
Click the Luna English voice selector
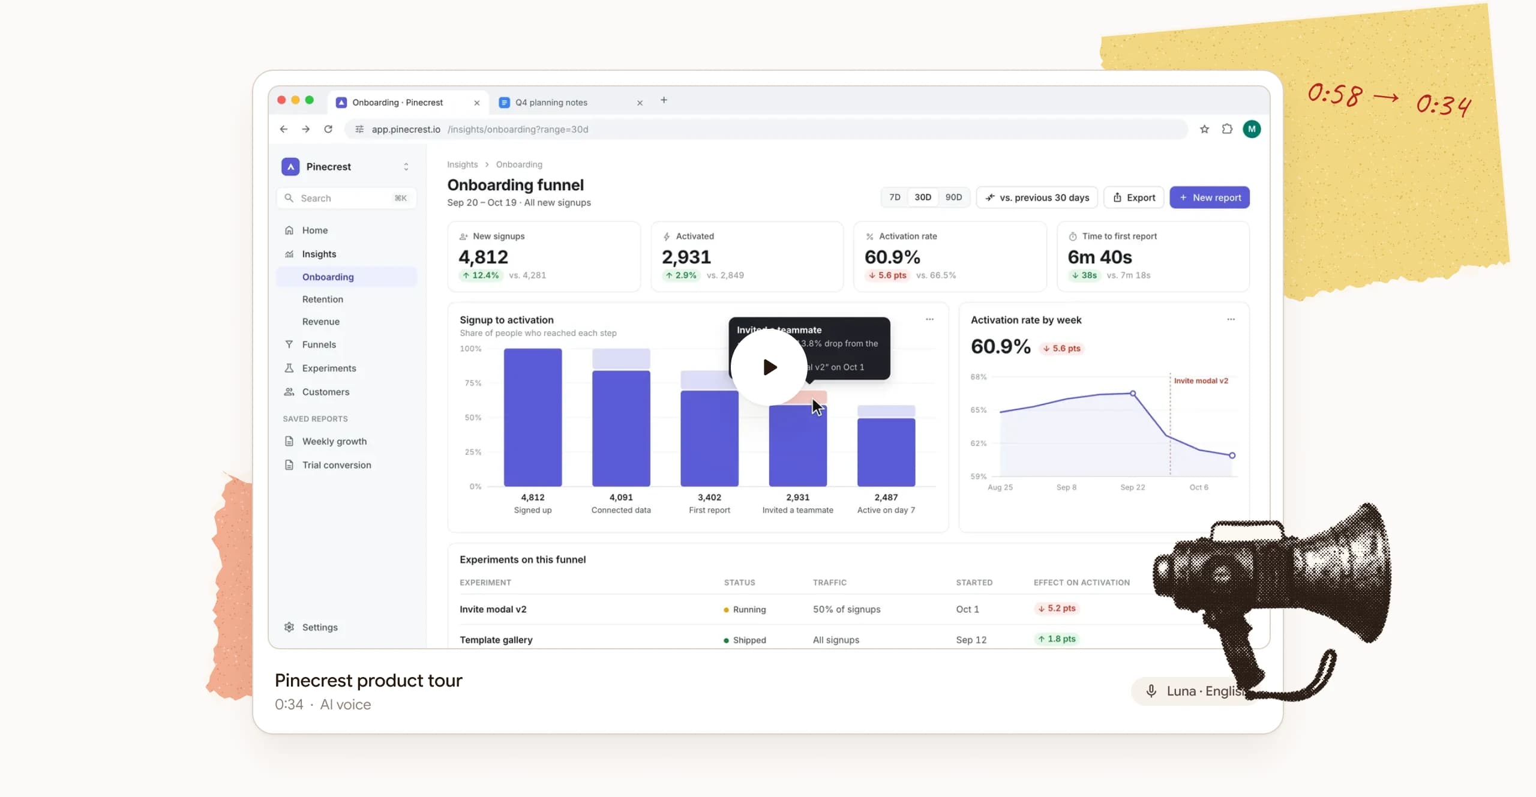pyautogui.click(x=1194, y=691)
